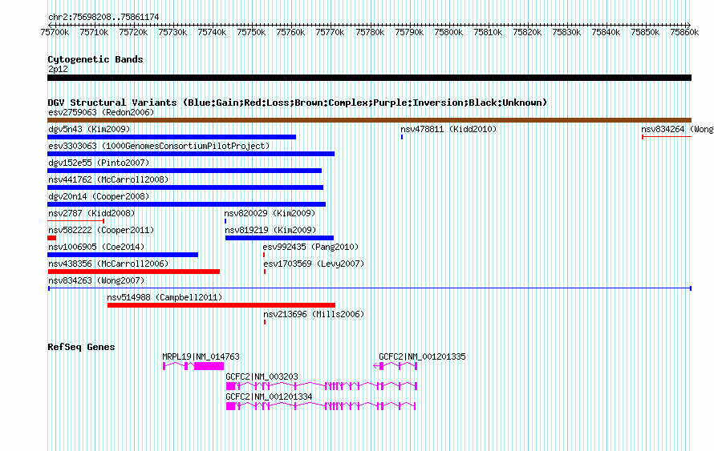
Task: Select the dgv5n43 (Kim2009) label
Action: tap(89, 129)
